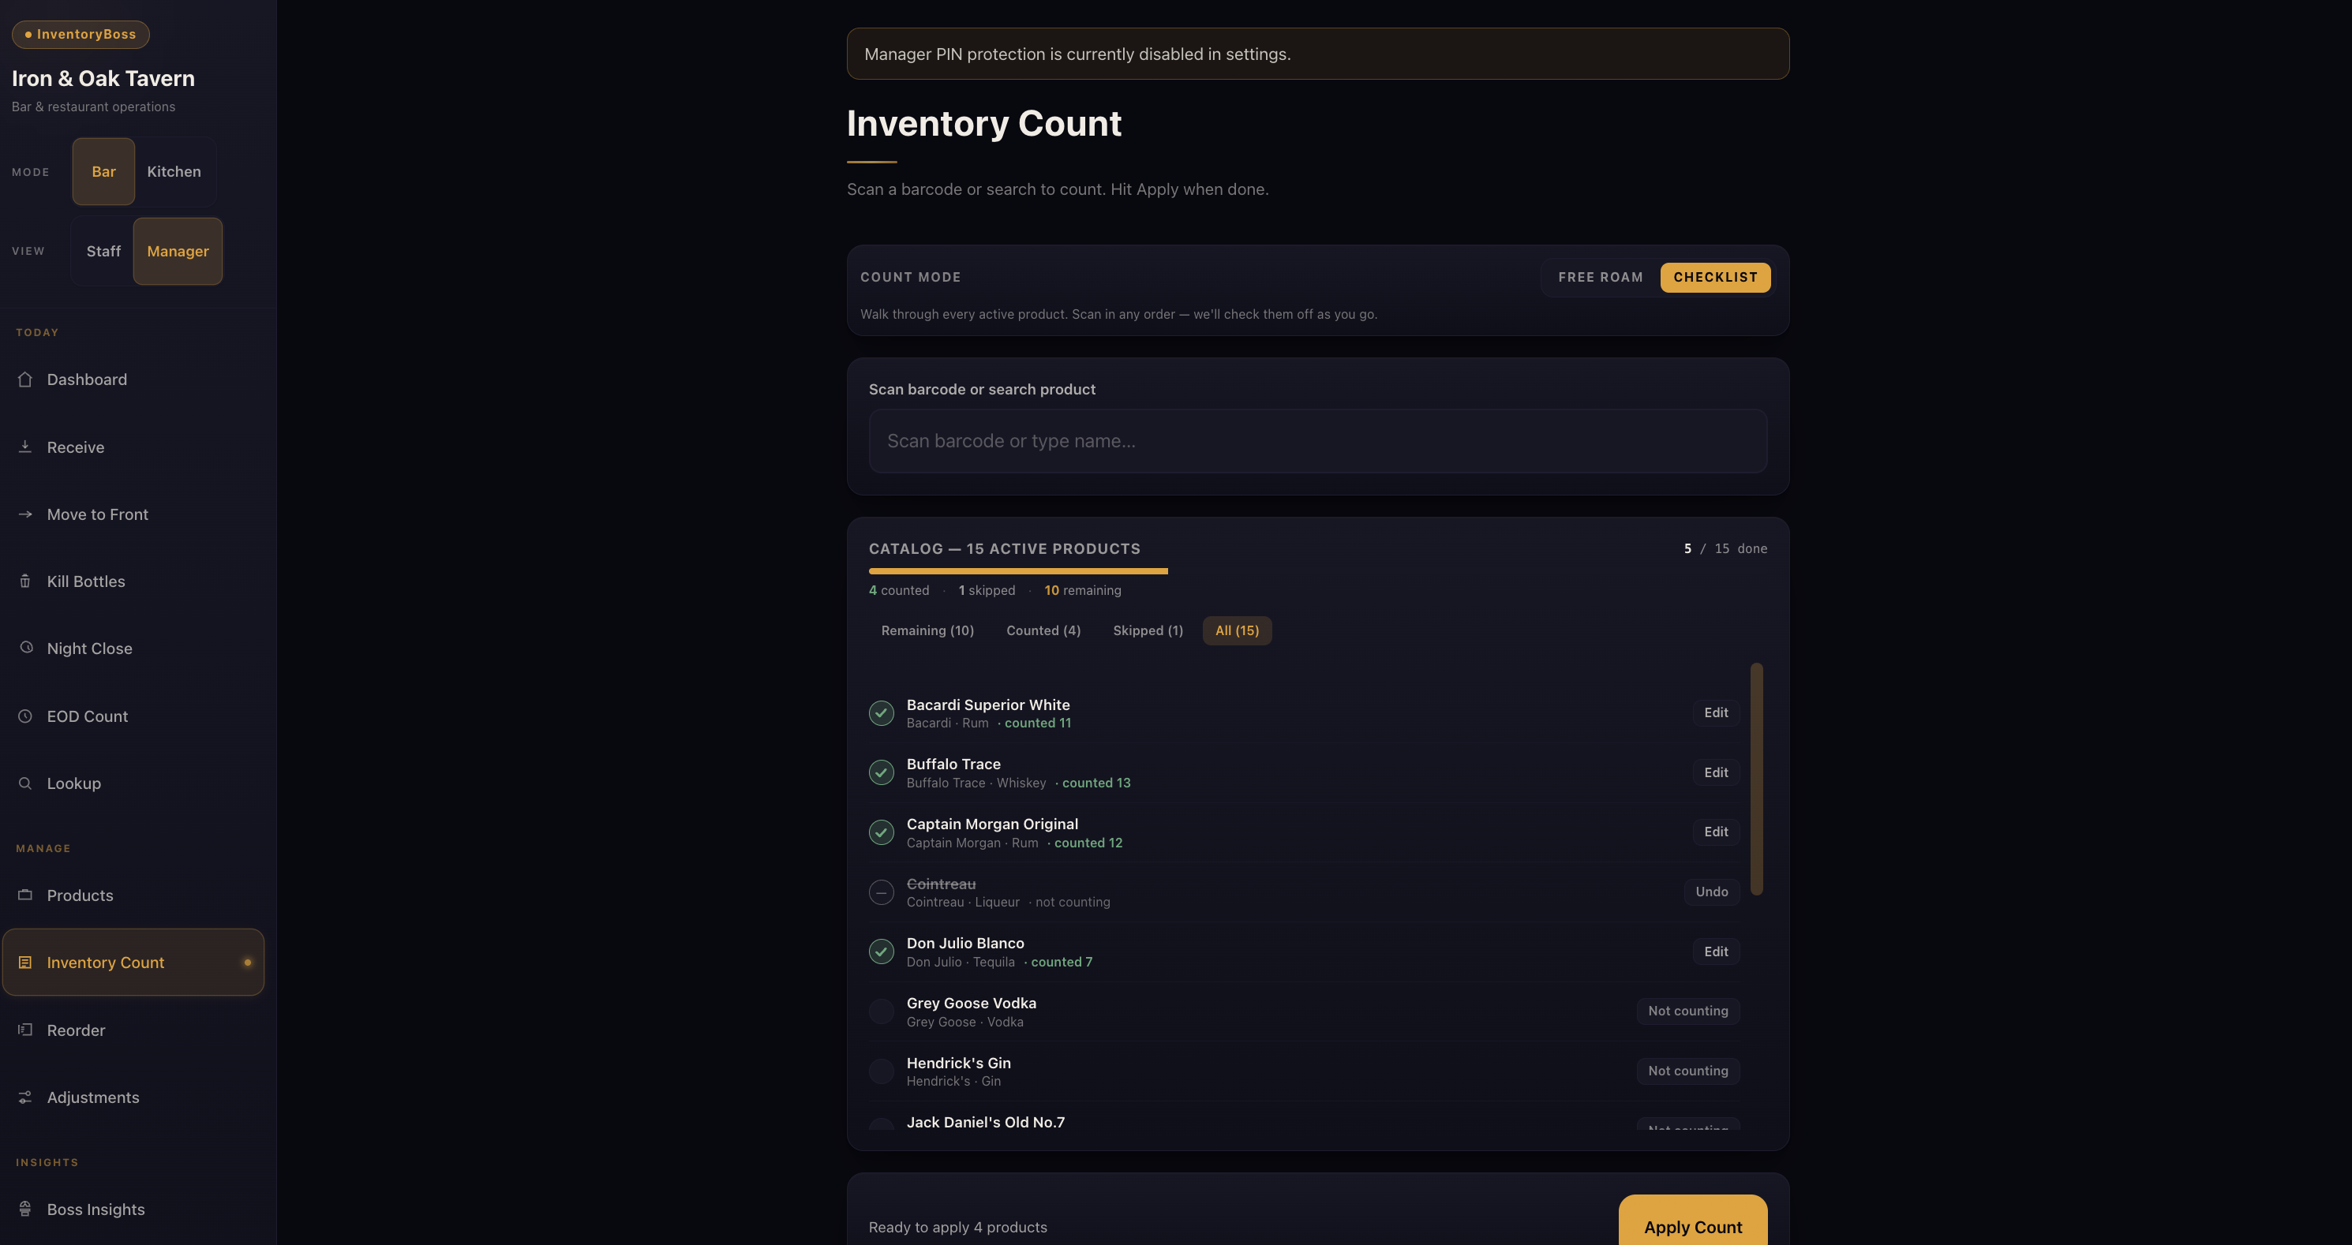Click the green check for Don Julio Blanco

(881, 952)
